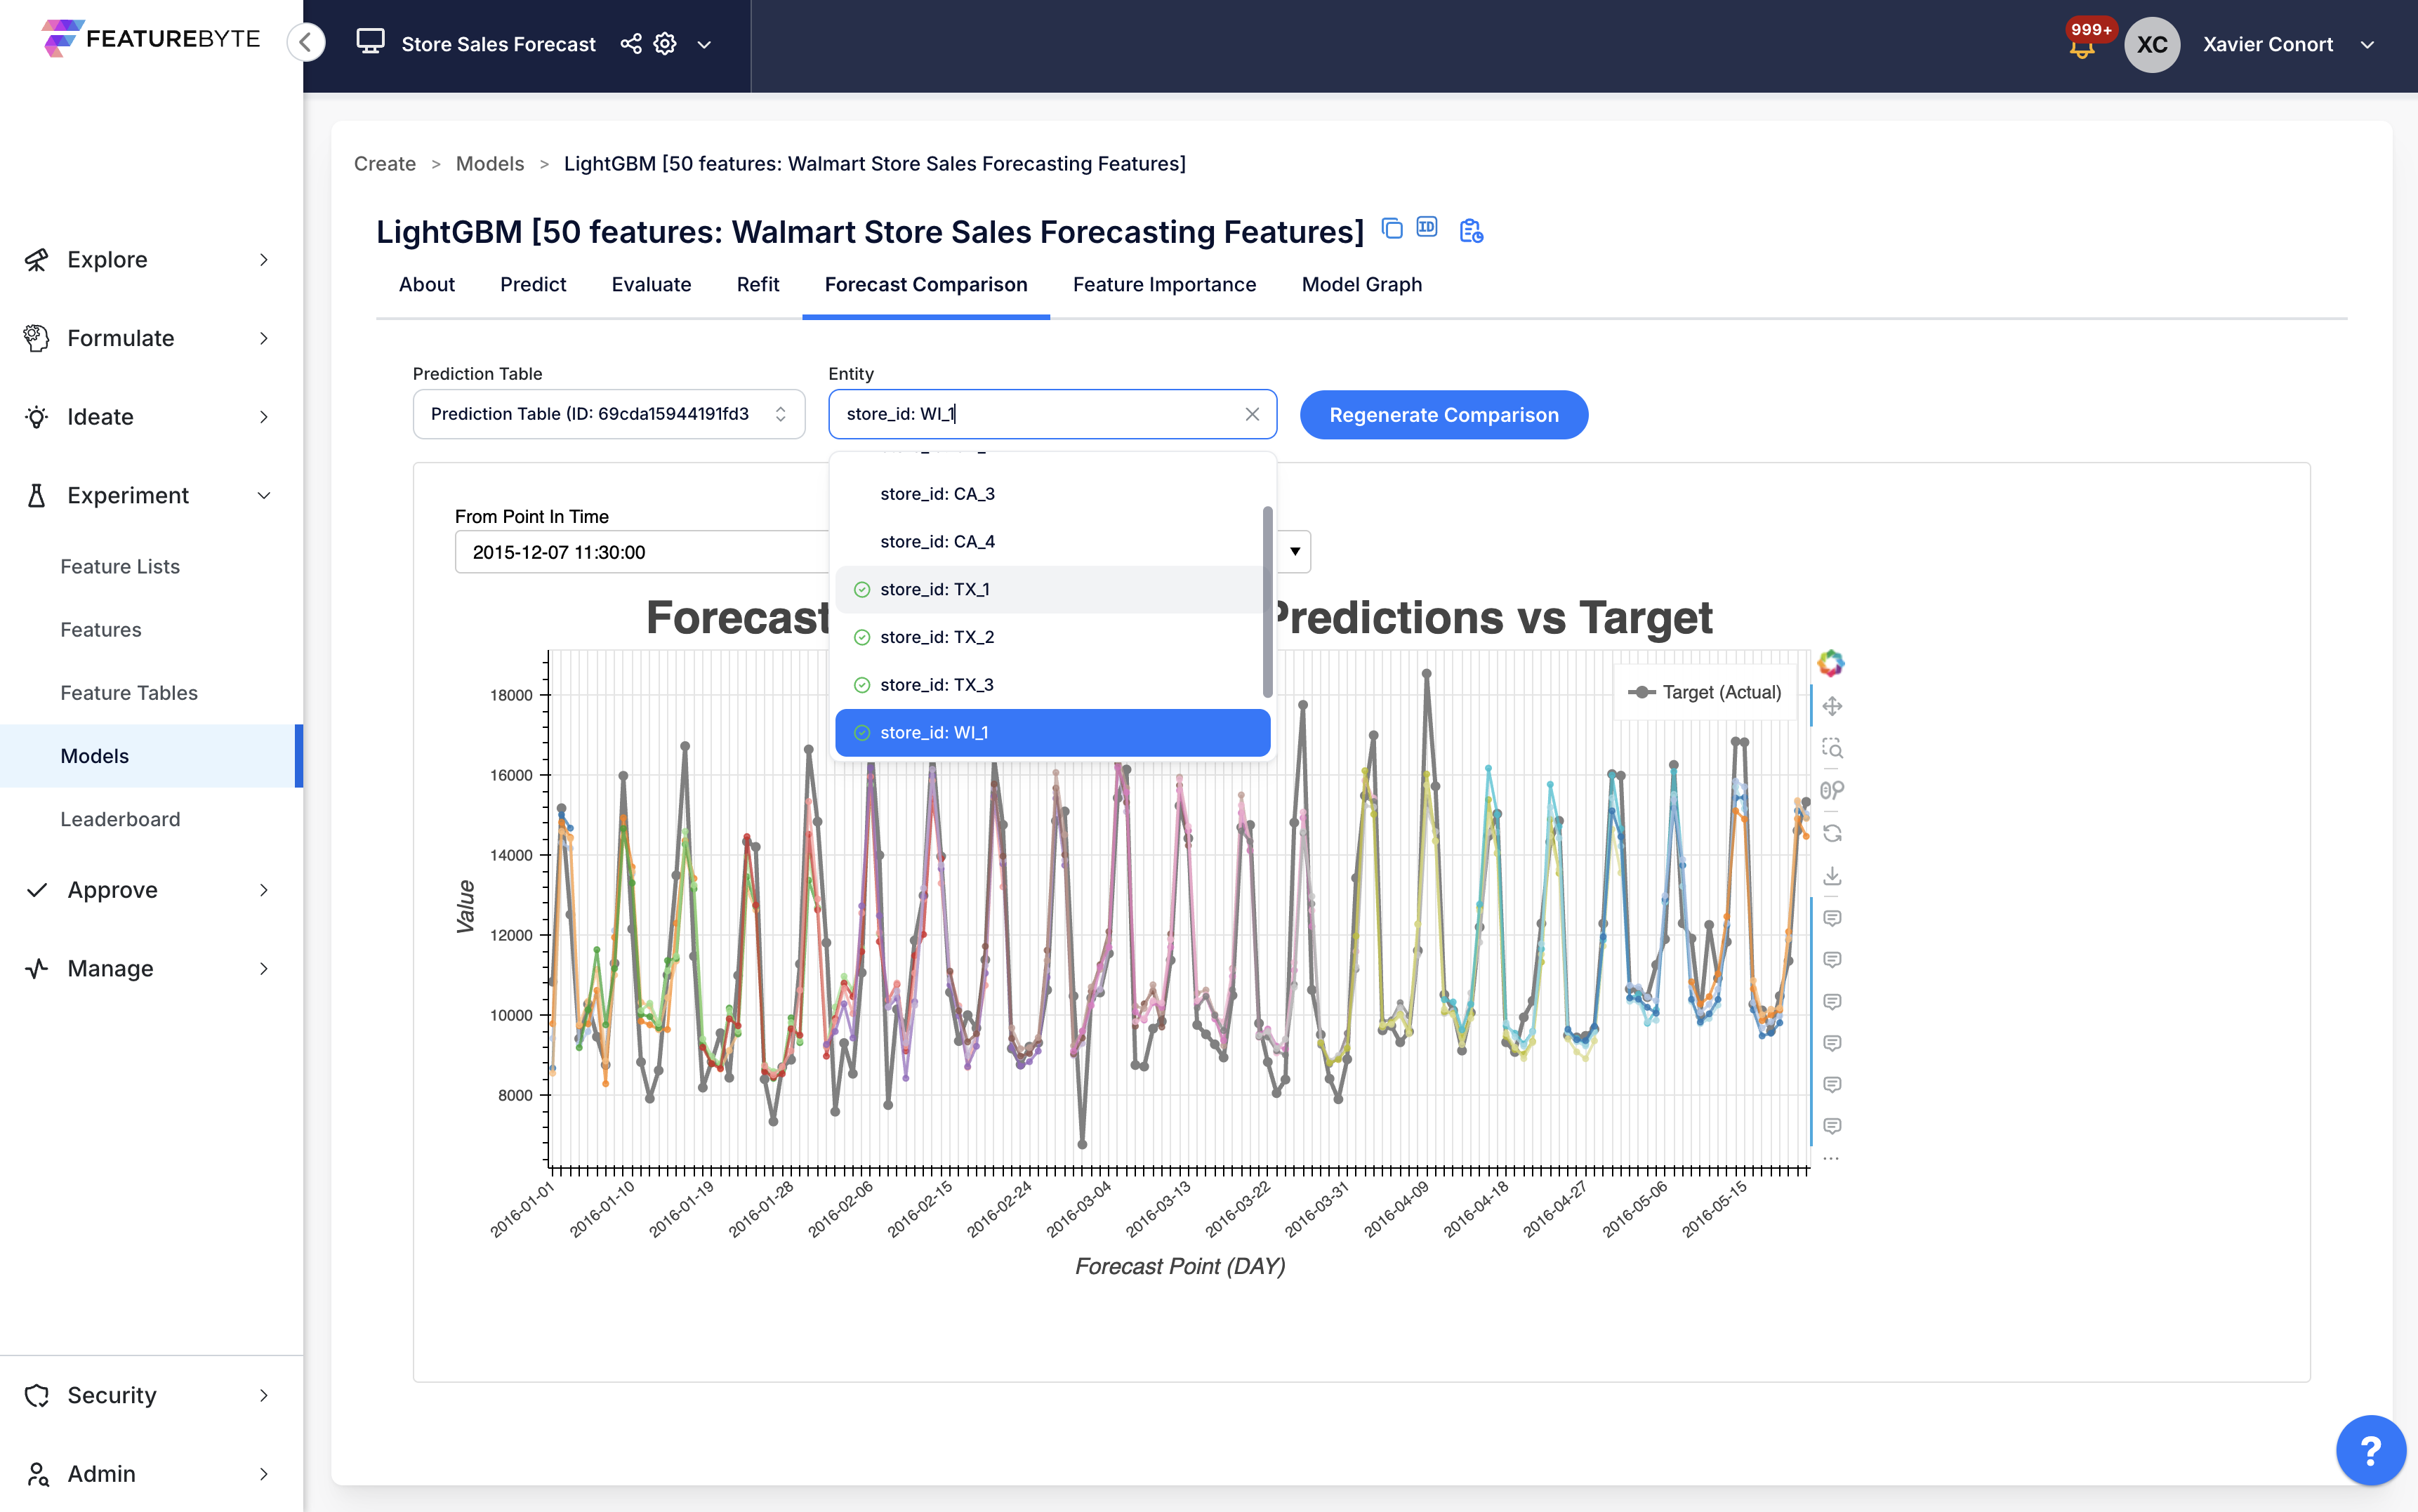
Task: Activate box zoom on the forecast chart
Action: 1833,748
